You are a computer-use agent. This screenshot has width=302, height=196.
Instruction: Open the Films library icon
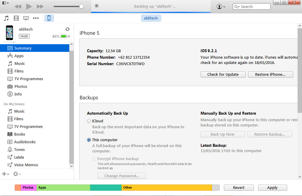click(16, 18)
